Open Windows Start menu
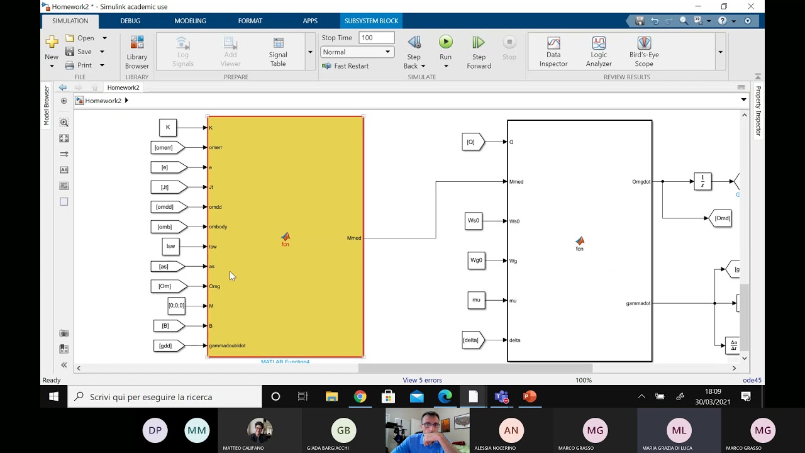Image resolution: width=805 pixels, height=453 pixels. pos(54,396)
